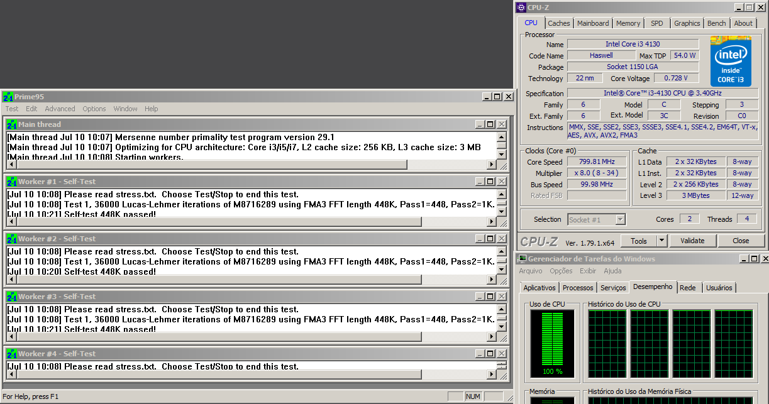The image size is (769, 404).
Task: Click the '99.98 MHz' bus speed value
Action: 597,184
